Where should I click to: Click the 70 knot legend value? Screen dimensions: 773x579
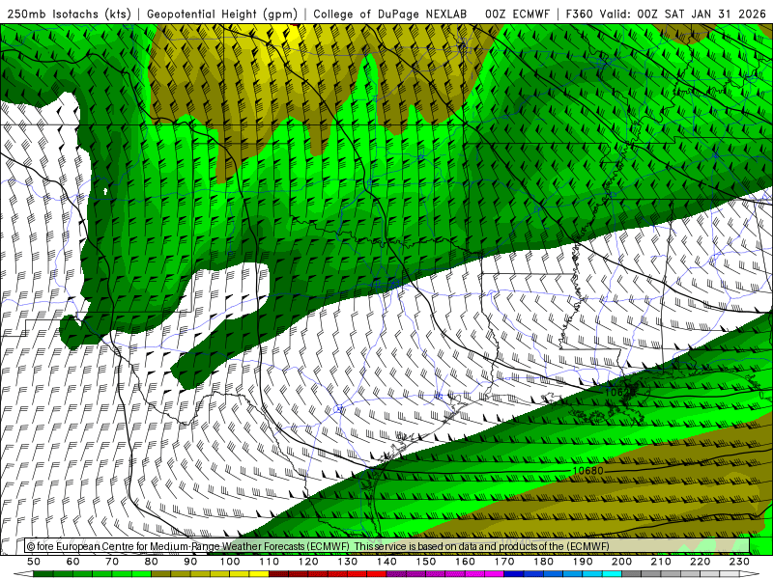(112, 562)
